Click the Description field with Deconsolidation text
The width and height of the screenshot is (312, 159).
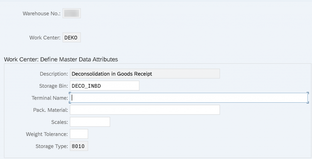point(145,74)
